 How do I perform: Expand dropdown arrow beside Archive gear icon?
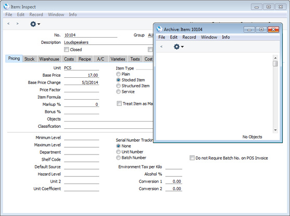(182, 47)
